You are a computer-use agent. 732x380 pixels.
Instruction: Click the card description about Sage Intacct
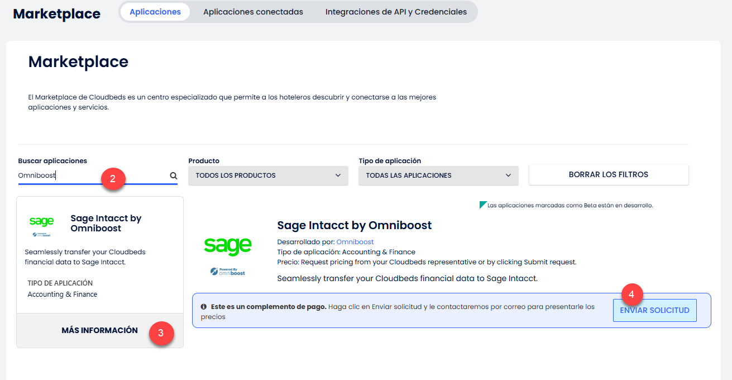85,257
